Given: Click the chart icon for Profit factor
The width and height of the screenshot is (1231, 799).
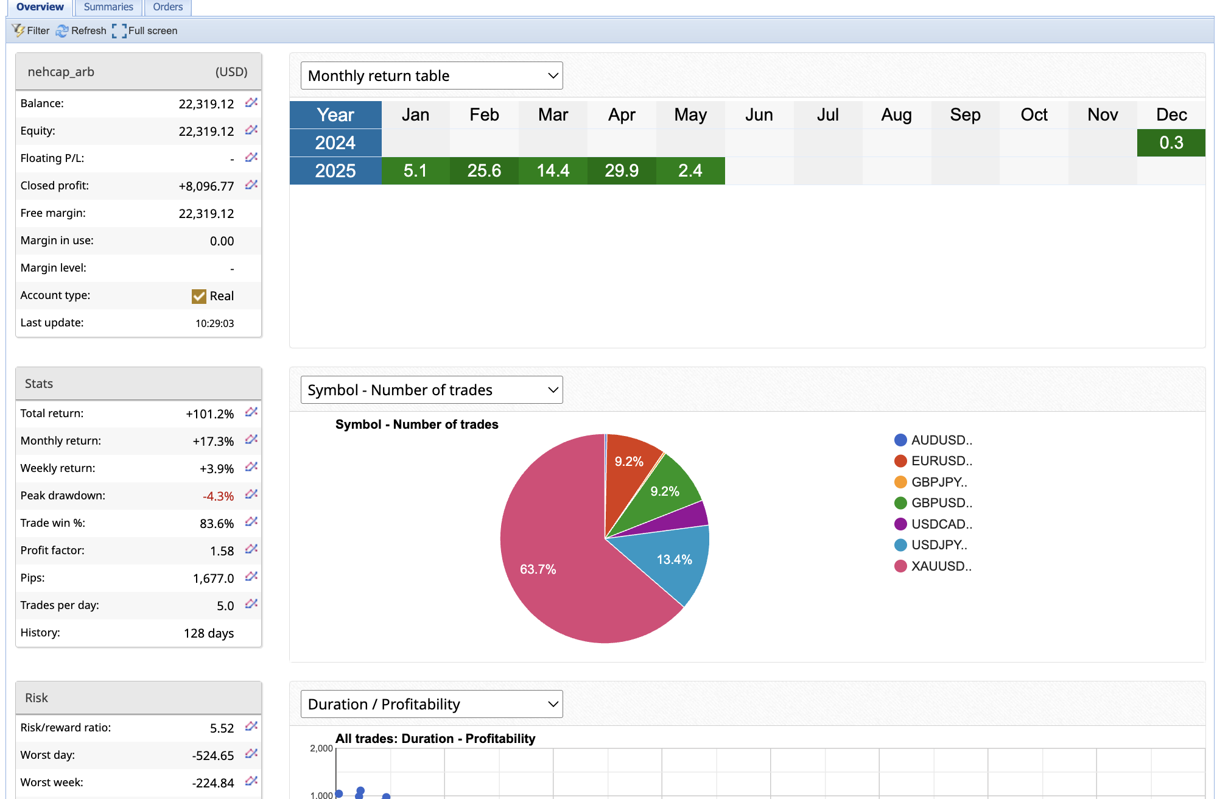Looking at the screenshot, I should [x=251, y=549].
